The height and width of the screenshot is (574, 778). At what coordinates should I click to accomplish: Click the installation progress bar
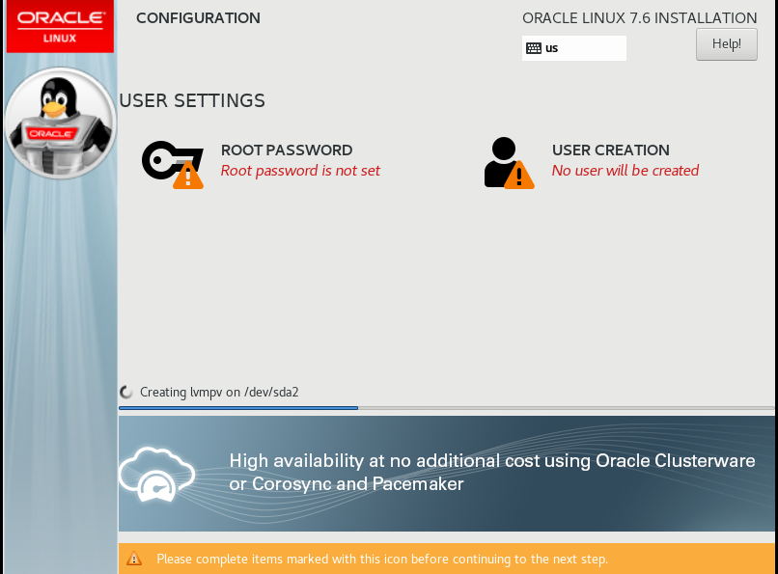pyautogui.click(x=447, y=408)
